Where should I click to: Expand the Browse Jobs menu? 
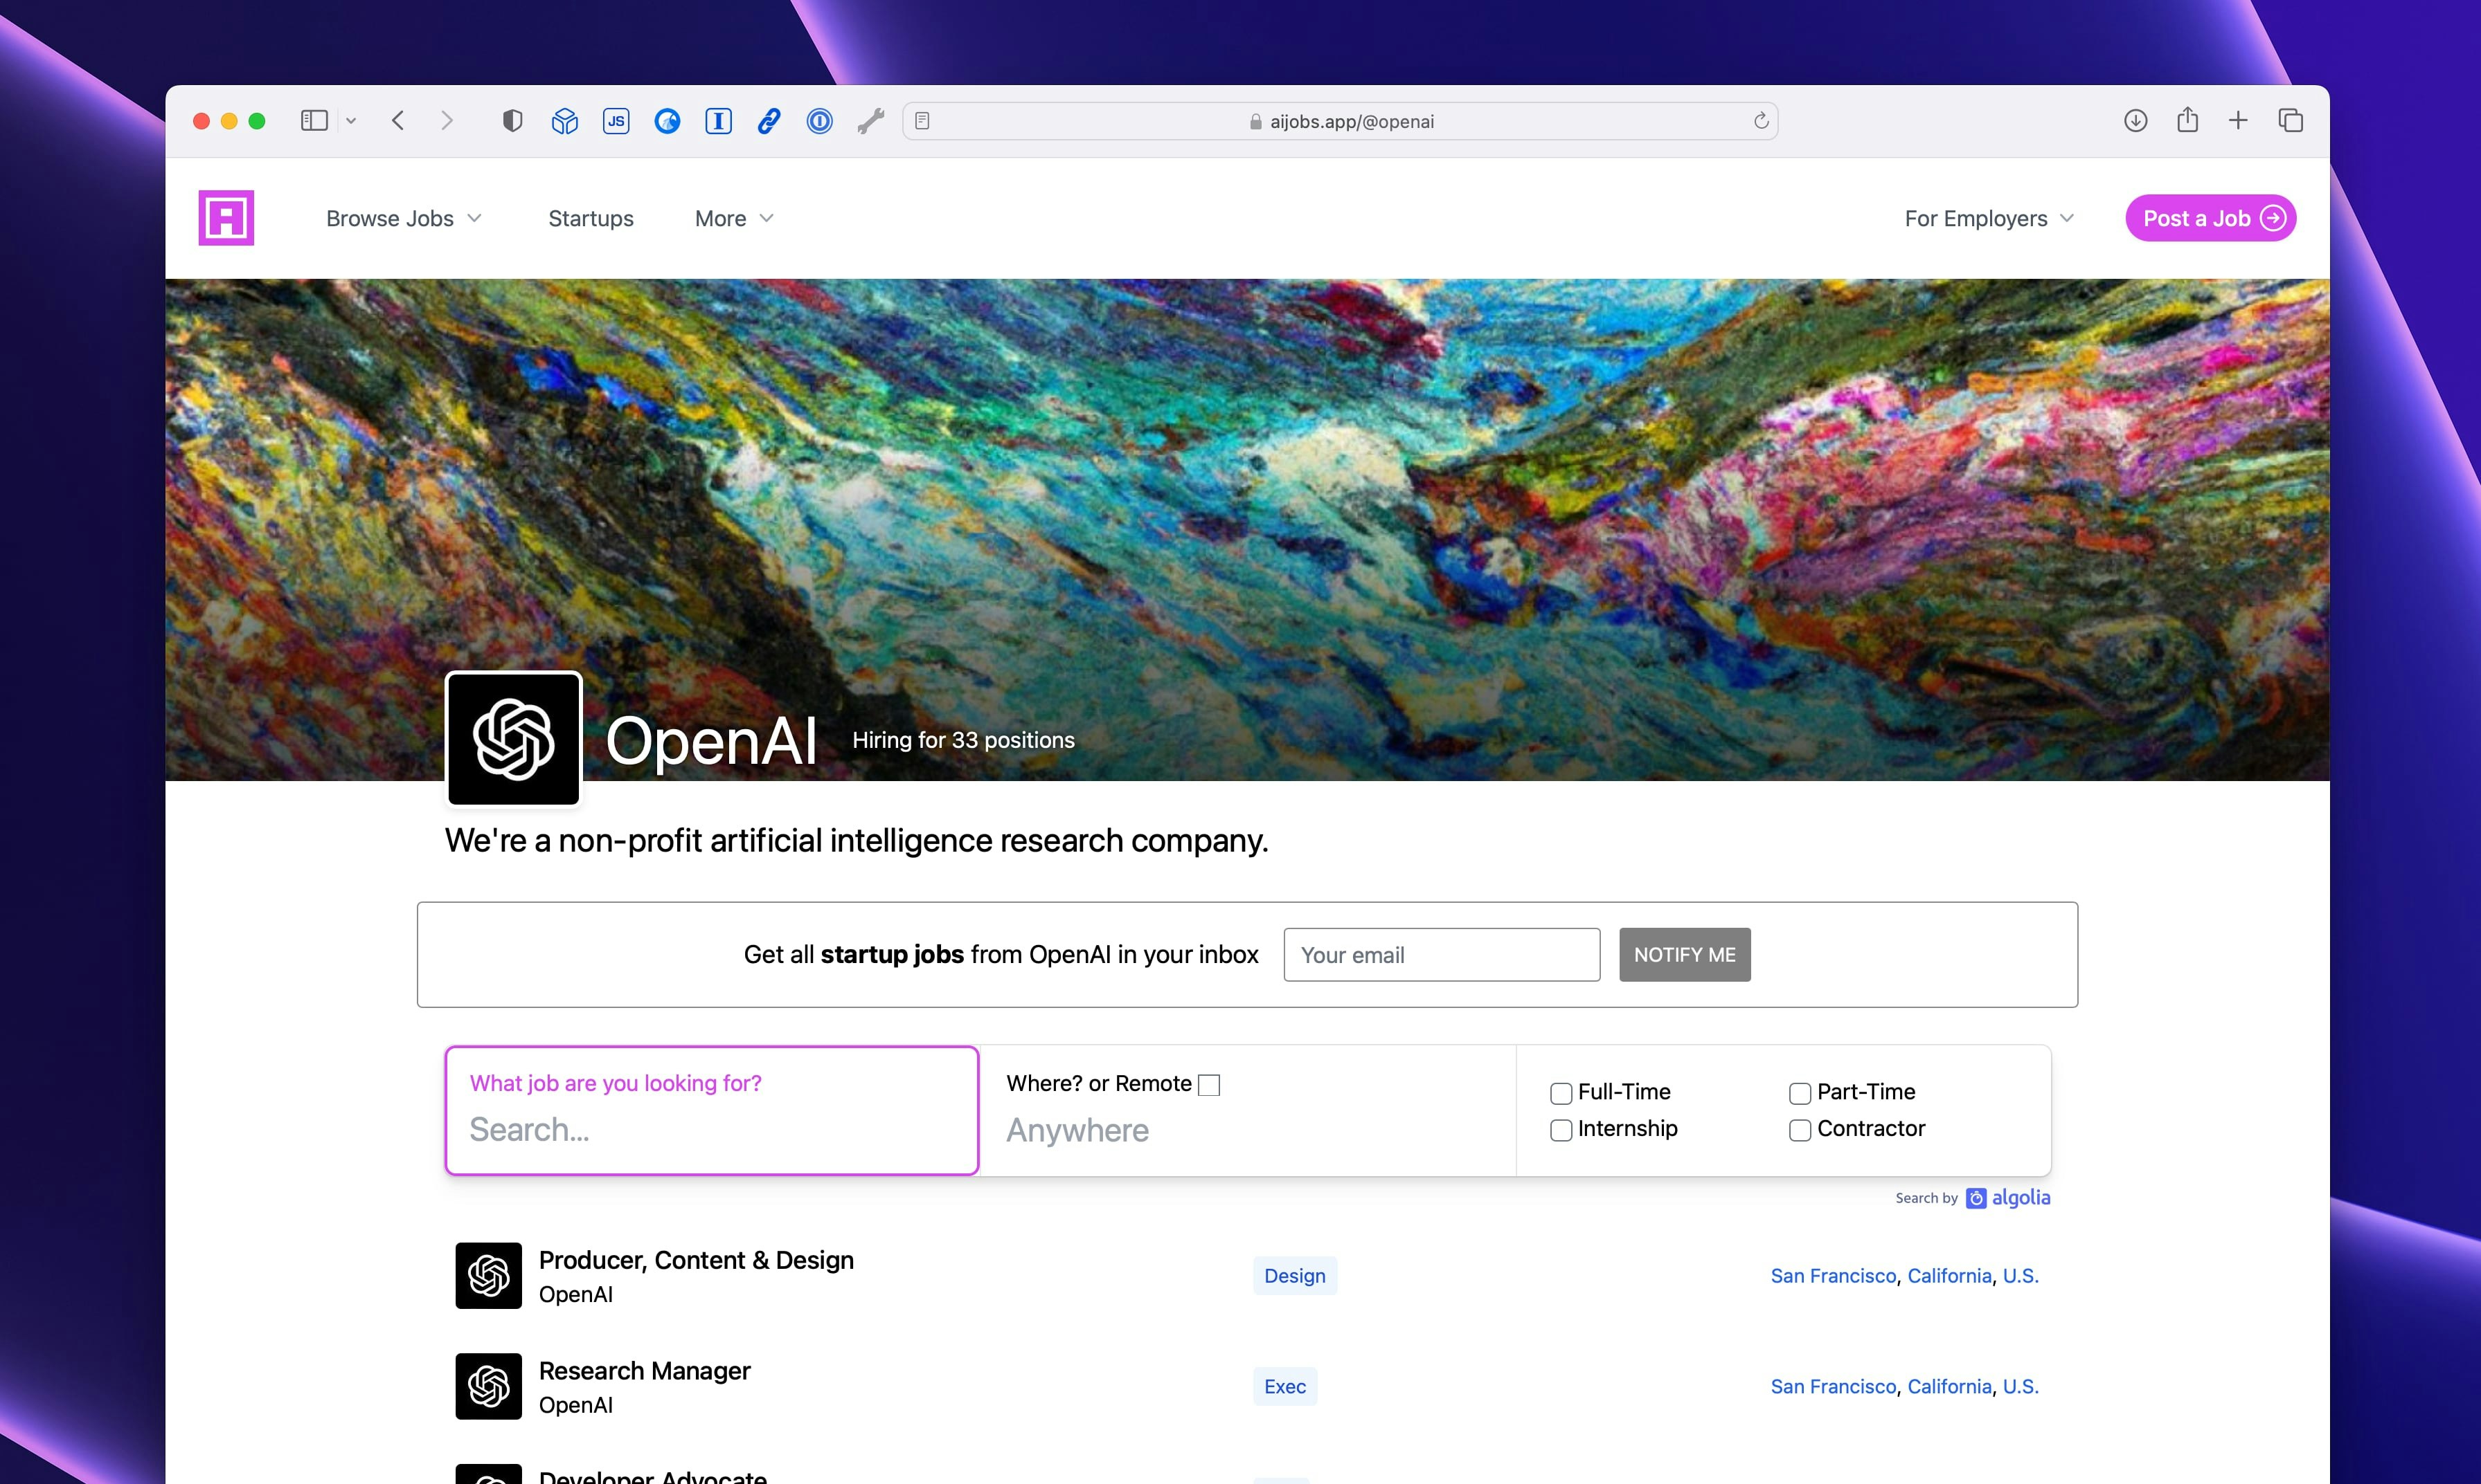[x=403, y=218]
